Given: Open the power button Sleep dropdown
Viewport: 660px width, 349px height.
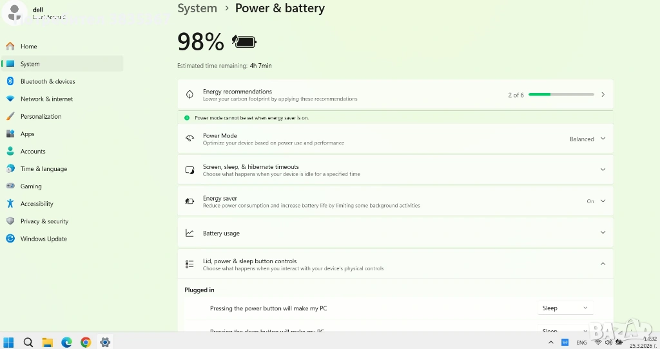Looking at the screenshot, I should pos(565,308).
